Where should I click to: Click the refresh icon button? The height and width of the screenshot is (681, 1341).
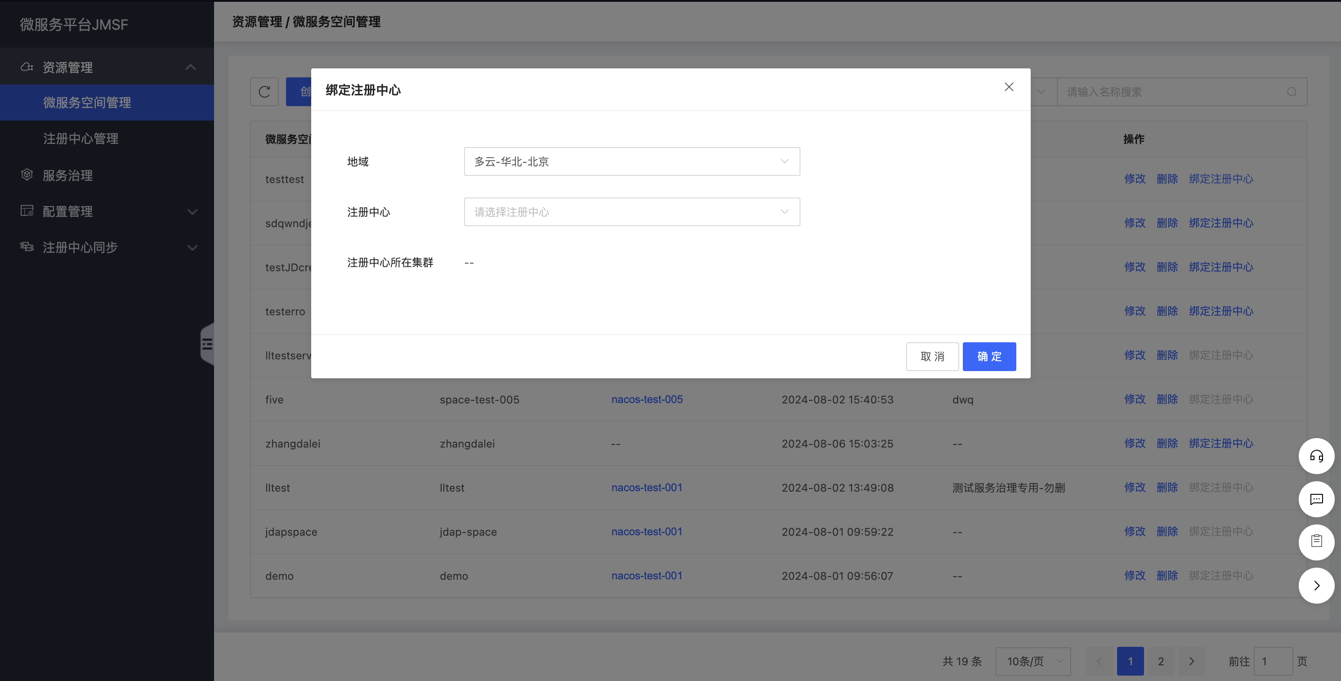click(x=264, y=92)
